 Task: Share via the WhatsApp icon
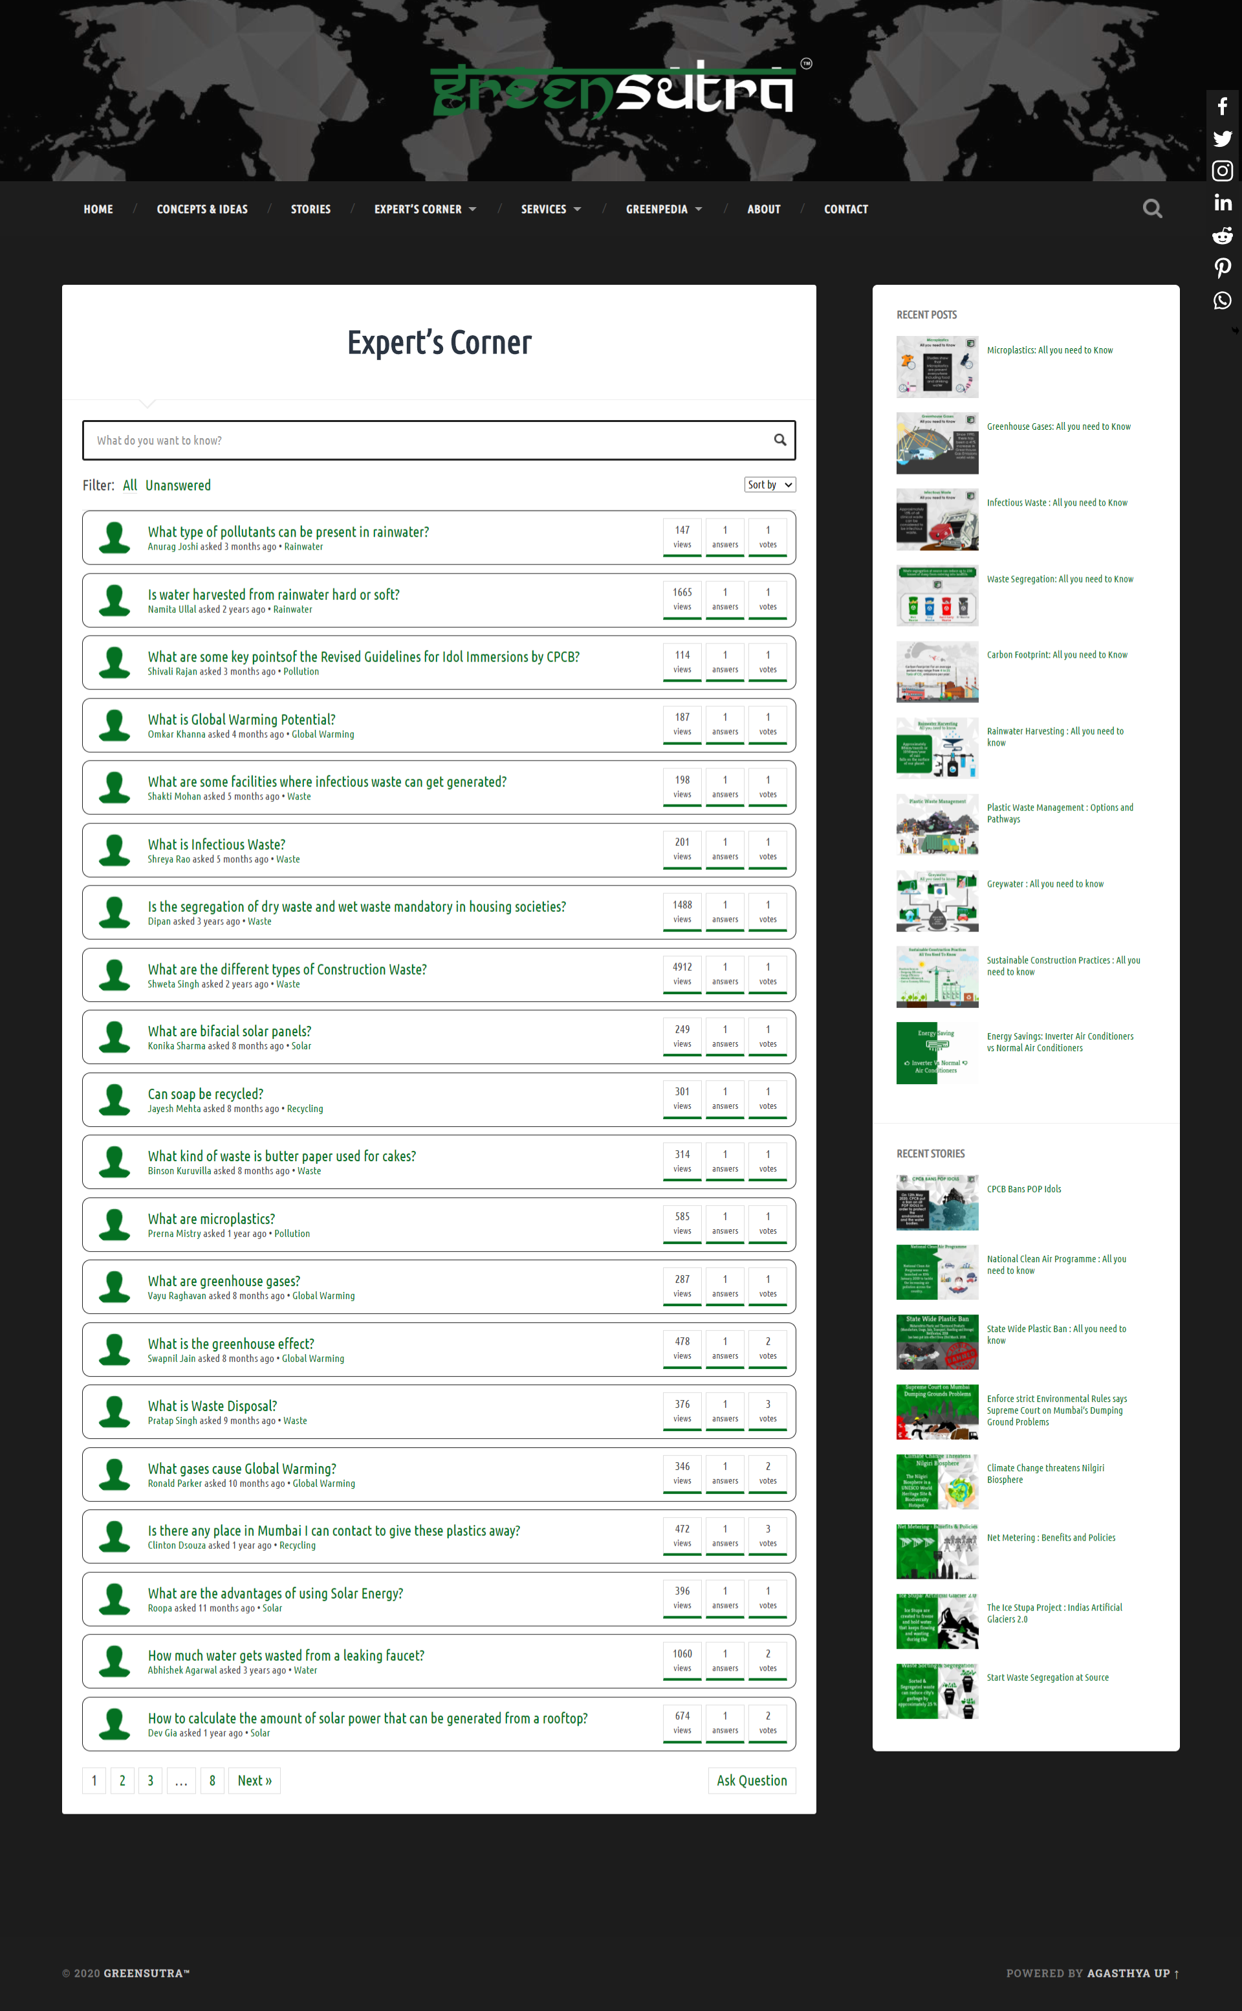click(1223, 300)
